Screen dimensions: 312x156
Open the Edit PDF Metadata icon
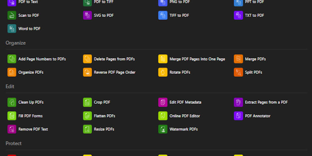(163, 103)
